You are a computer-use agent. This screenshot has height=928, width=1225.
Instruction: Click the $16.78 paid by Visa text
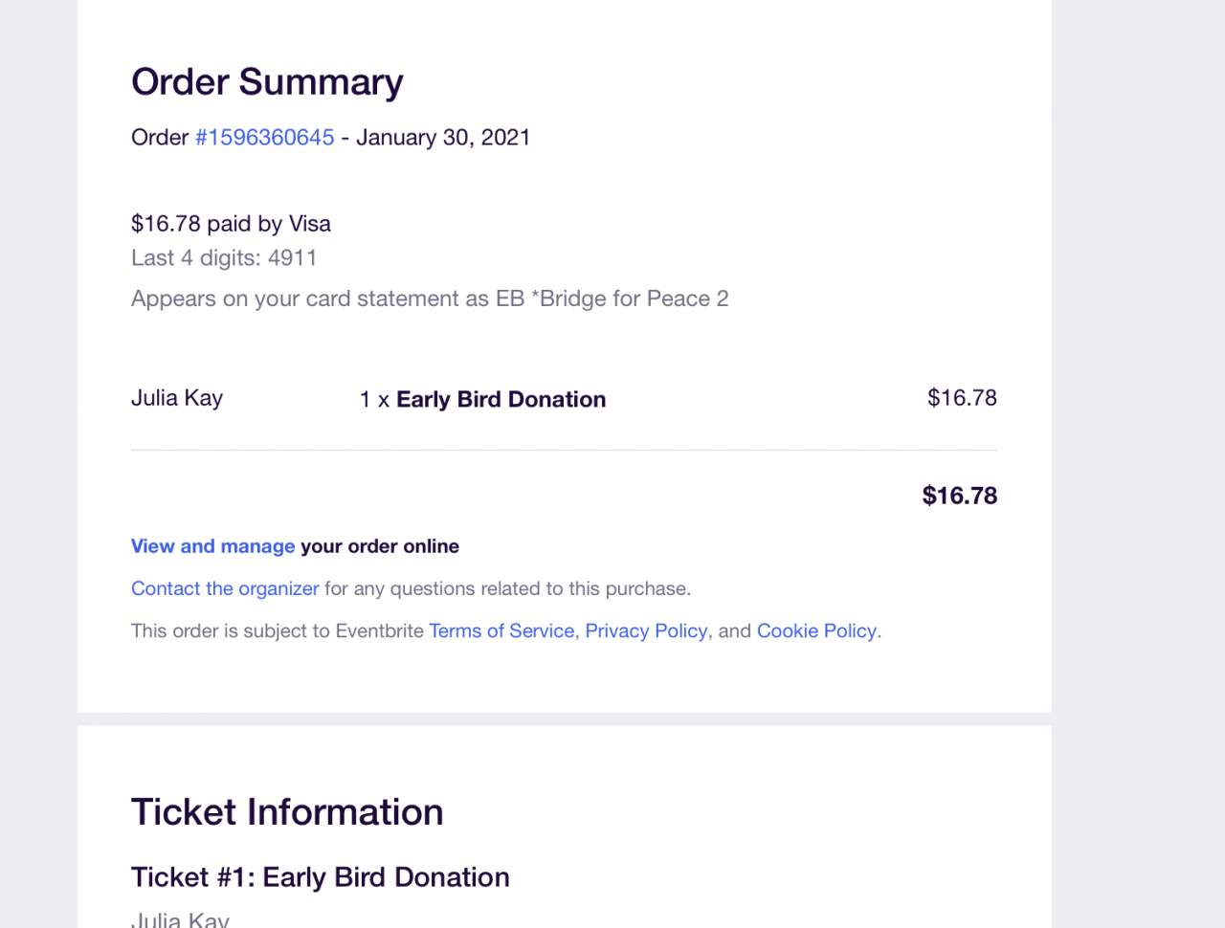[231, 224]
